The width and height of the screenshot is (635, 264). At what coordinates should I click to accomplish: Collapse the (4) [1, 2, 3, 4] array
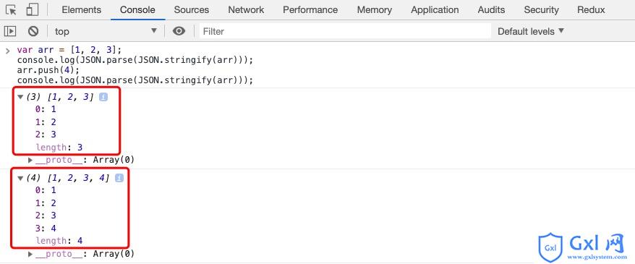(21, 178)
